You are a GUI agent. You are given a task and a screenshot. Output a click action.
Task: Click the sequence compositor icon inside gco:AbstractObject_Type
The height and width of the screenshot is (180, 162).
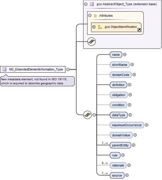tap(91, 42)
